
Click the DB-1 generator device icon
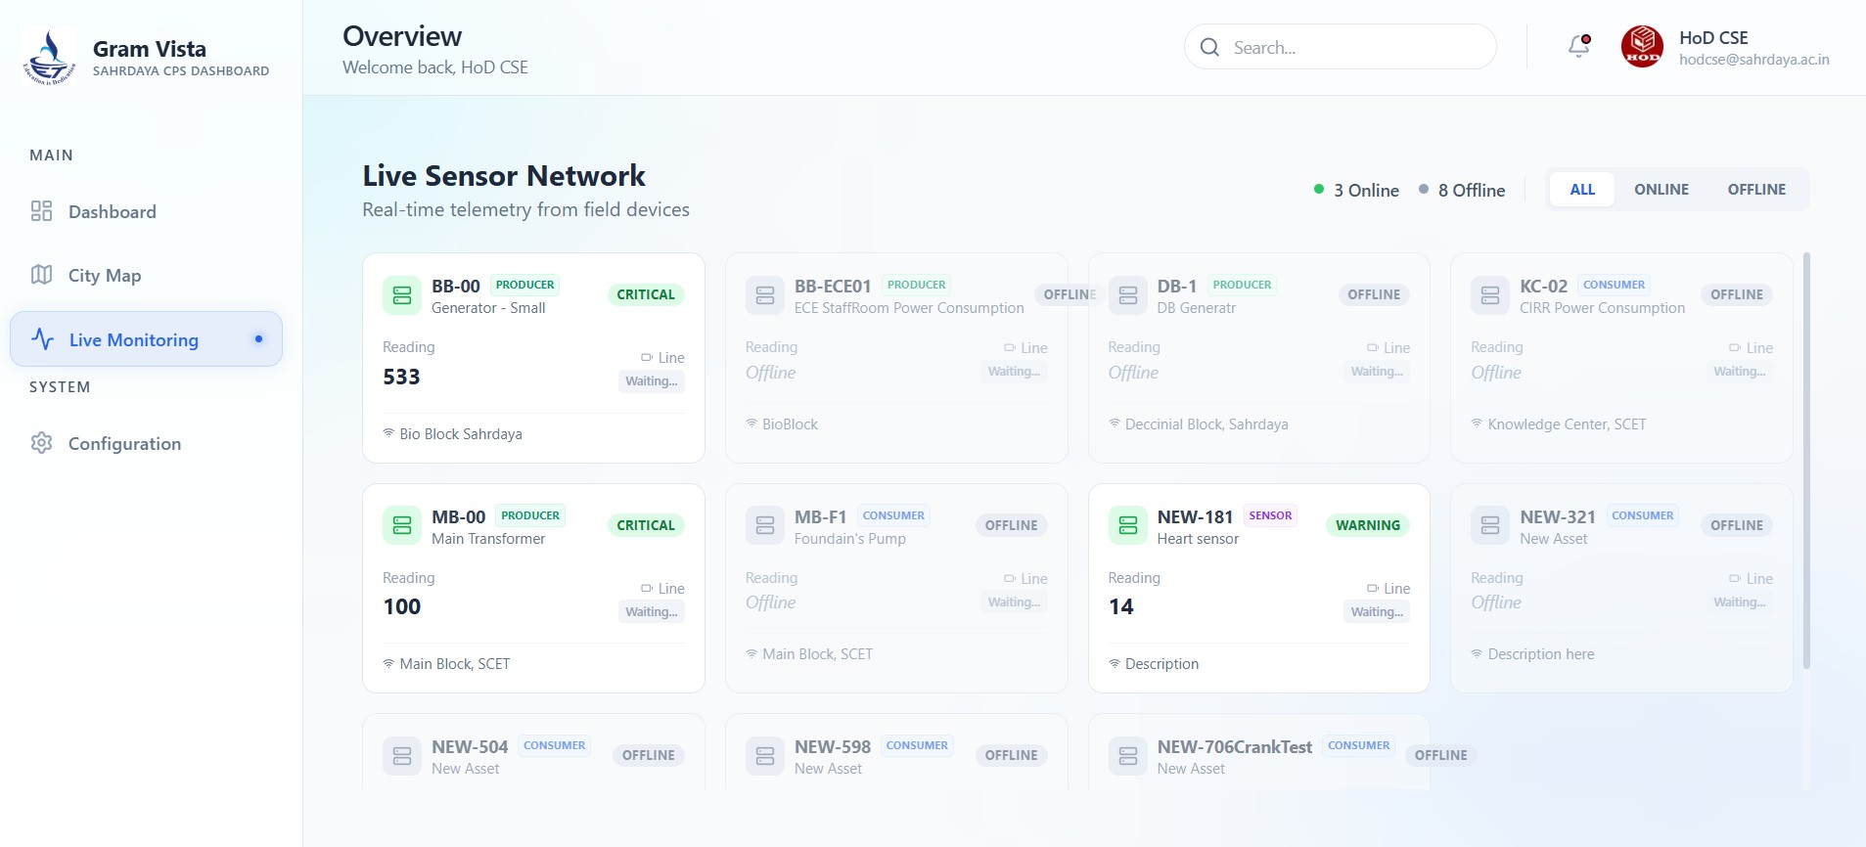tap(1127, 295)
